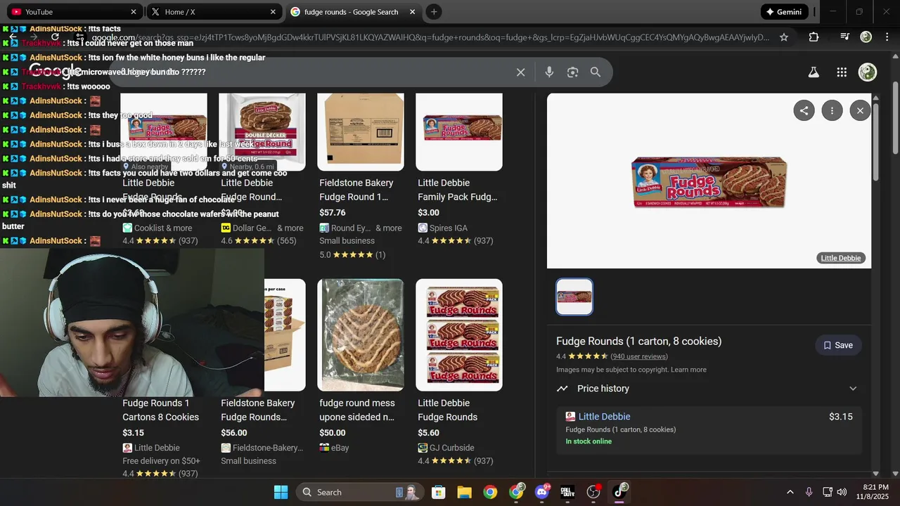Image resolution: width=900 pixels, height=506 pixels.
Task: Select the fudge rounds Google Search tab
Action: point(354,12)
